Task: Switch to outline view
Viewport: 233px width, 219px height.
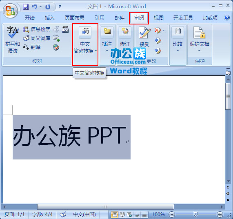Action: [137, 215]
